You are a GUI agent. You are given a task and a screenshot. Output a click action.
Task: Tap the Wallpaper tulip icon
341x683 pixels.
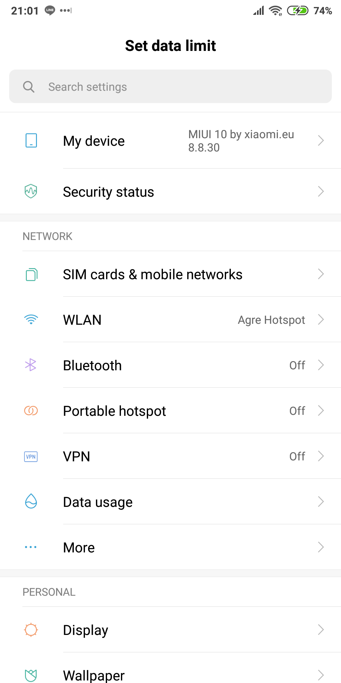(31, 675)
